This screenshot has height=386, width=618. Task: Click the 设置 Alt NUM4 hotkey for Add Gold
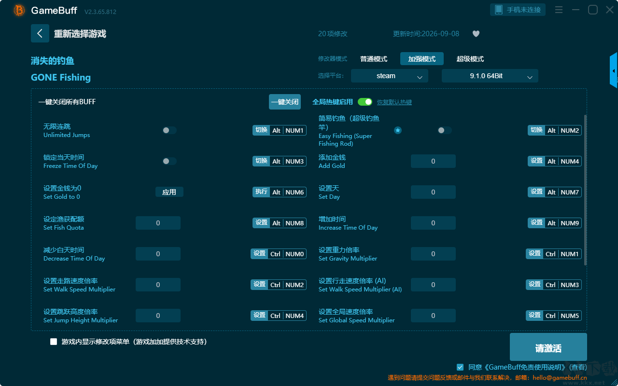(555, 161)
